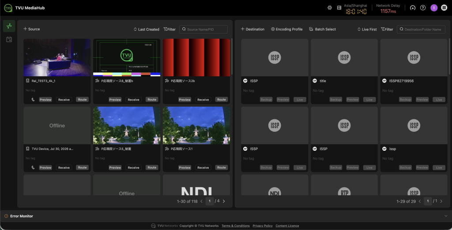Open the routing view in the sidebar
The height and width of the screenshot is (230, 452).
[x=9, y=26]
